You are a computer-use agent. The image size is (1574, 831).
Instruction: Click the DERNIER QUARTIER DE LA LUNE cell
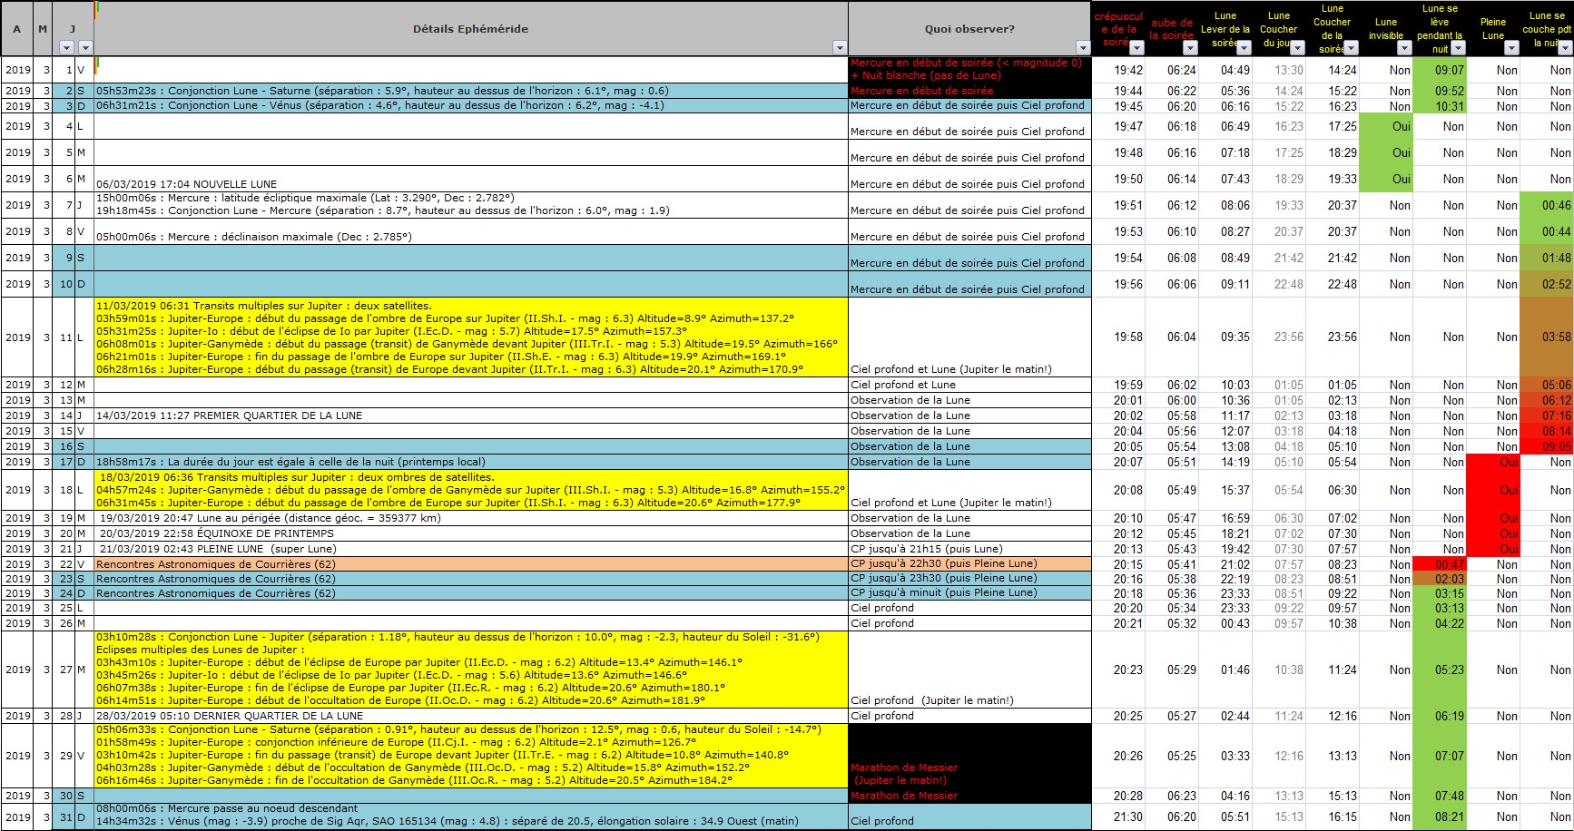(471, 716)
